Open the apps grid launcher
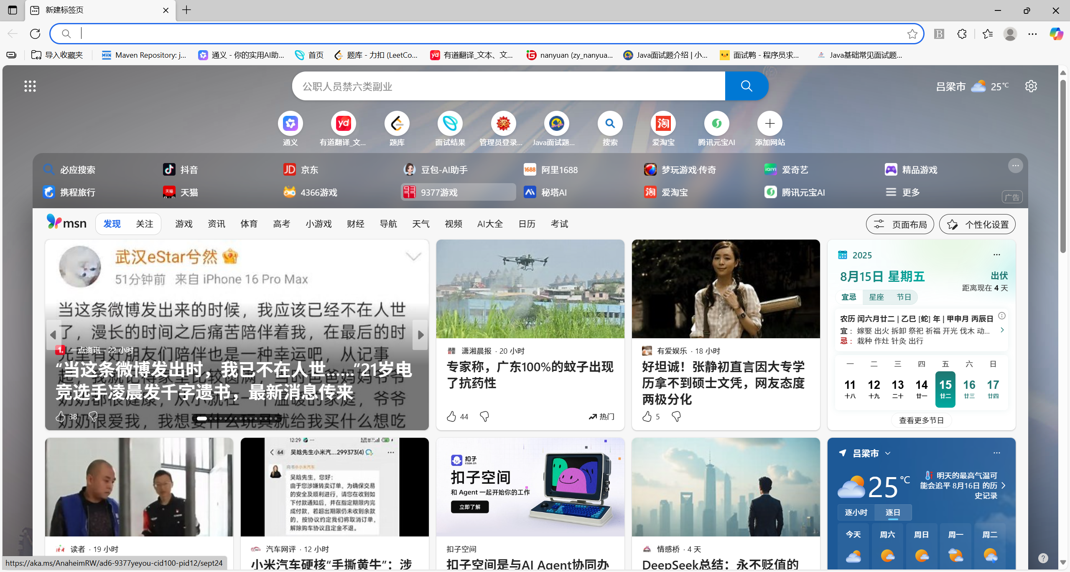The width and height of the screenshot is (1070, 572). (x=30, y=86)
